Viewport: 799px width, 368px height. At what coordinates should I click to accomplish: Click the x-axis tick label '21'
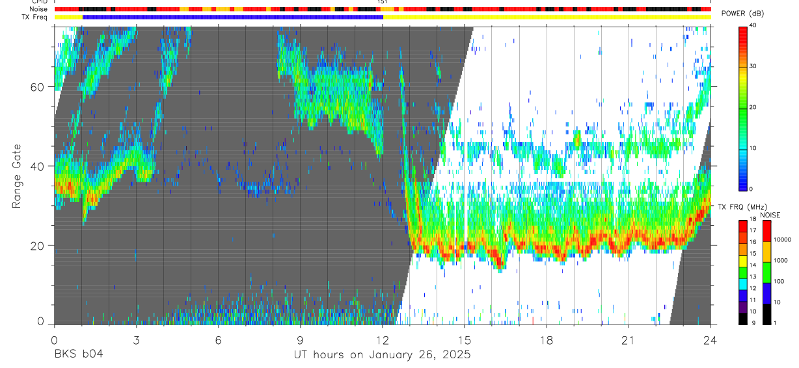tap(629, 340)
